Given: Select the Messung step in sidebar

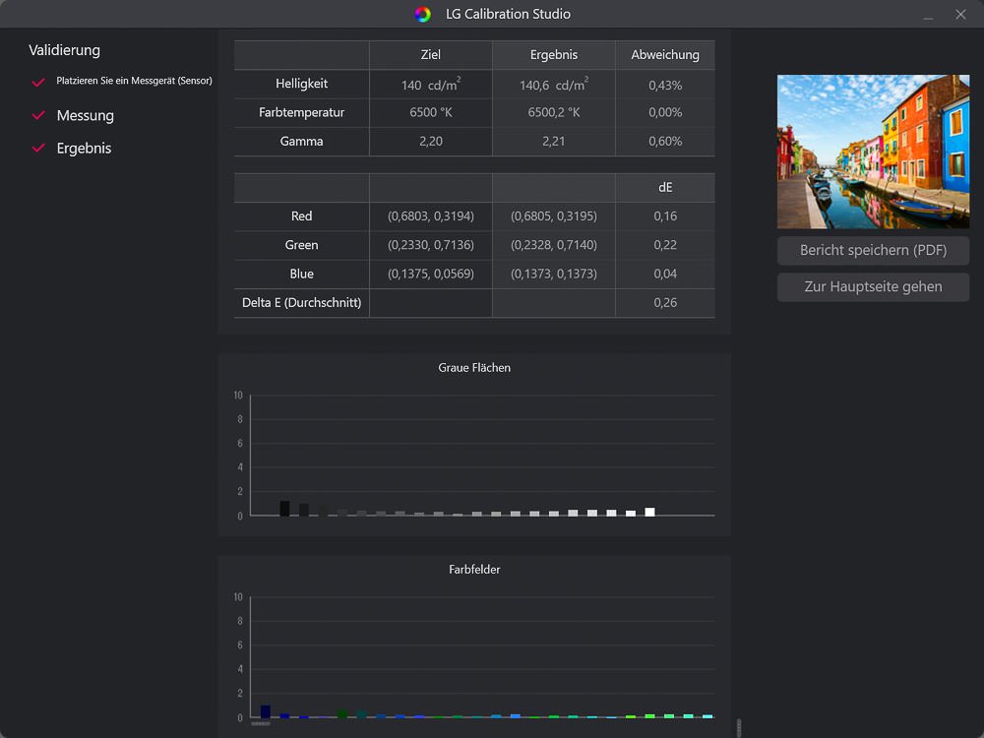Looking at the screenshot, I should click(86, 116).
